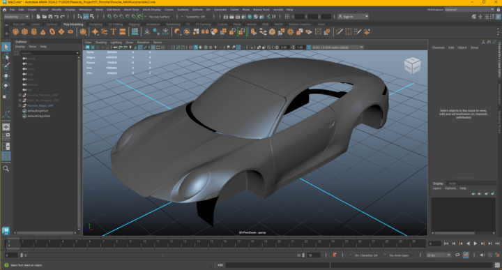Open the Edit Mesh menu

click(114, 10)
